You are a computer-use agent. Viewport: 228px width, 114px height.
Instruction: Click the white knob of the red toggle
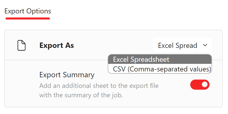[x=205, y=84]
